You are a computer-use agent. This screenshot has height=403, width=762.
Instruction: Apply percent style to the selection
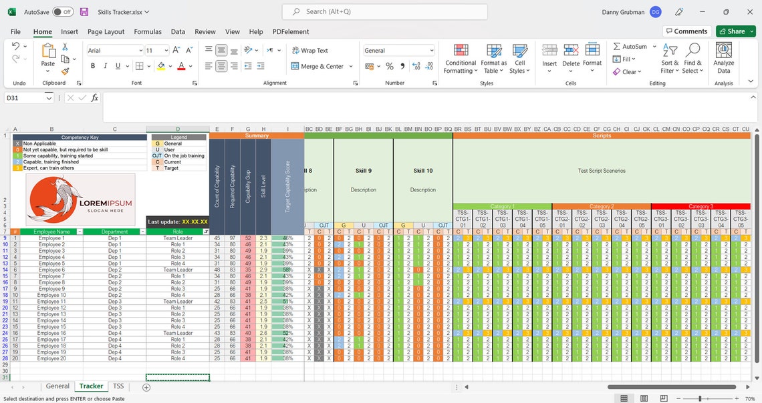click(x=389, y=66)
